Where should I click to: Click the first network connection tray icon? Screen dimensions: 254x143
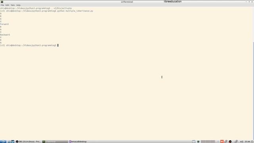pyautogui.click(x=226, y=141)
